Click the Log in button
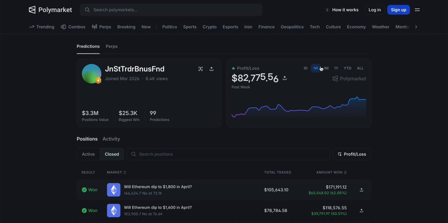Viewport: 448px width, 223px height. tap(375, 10)
